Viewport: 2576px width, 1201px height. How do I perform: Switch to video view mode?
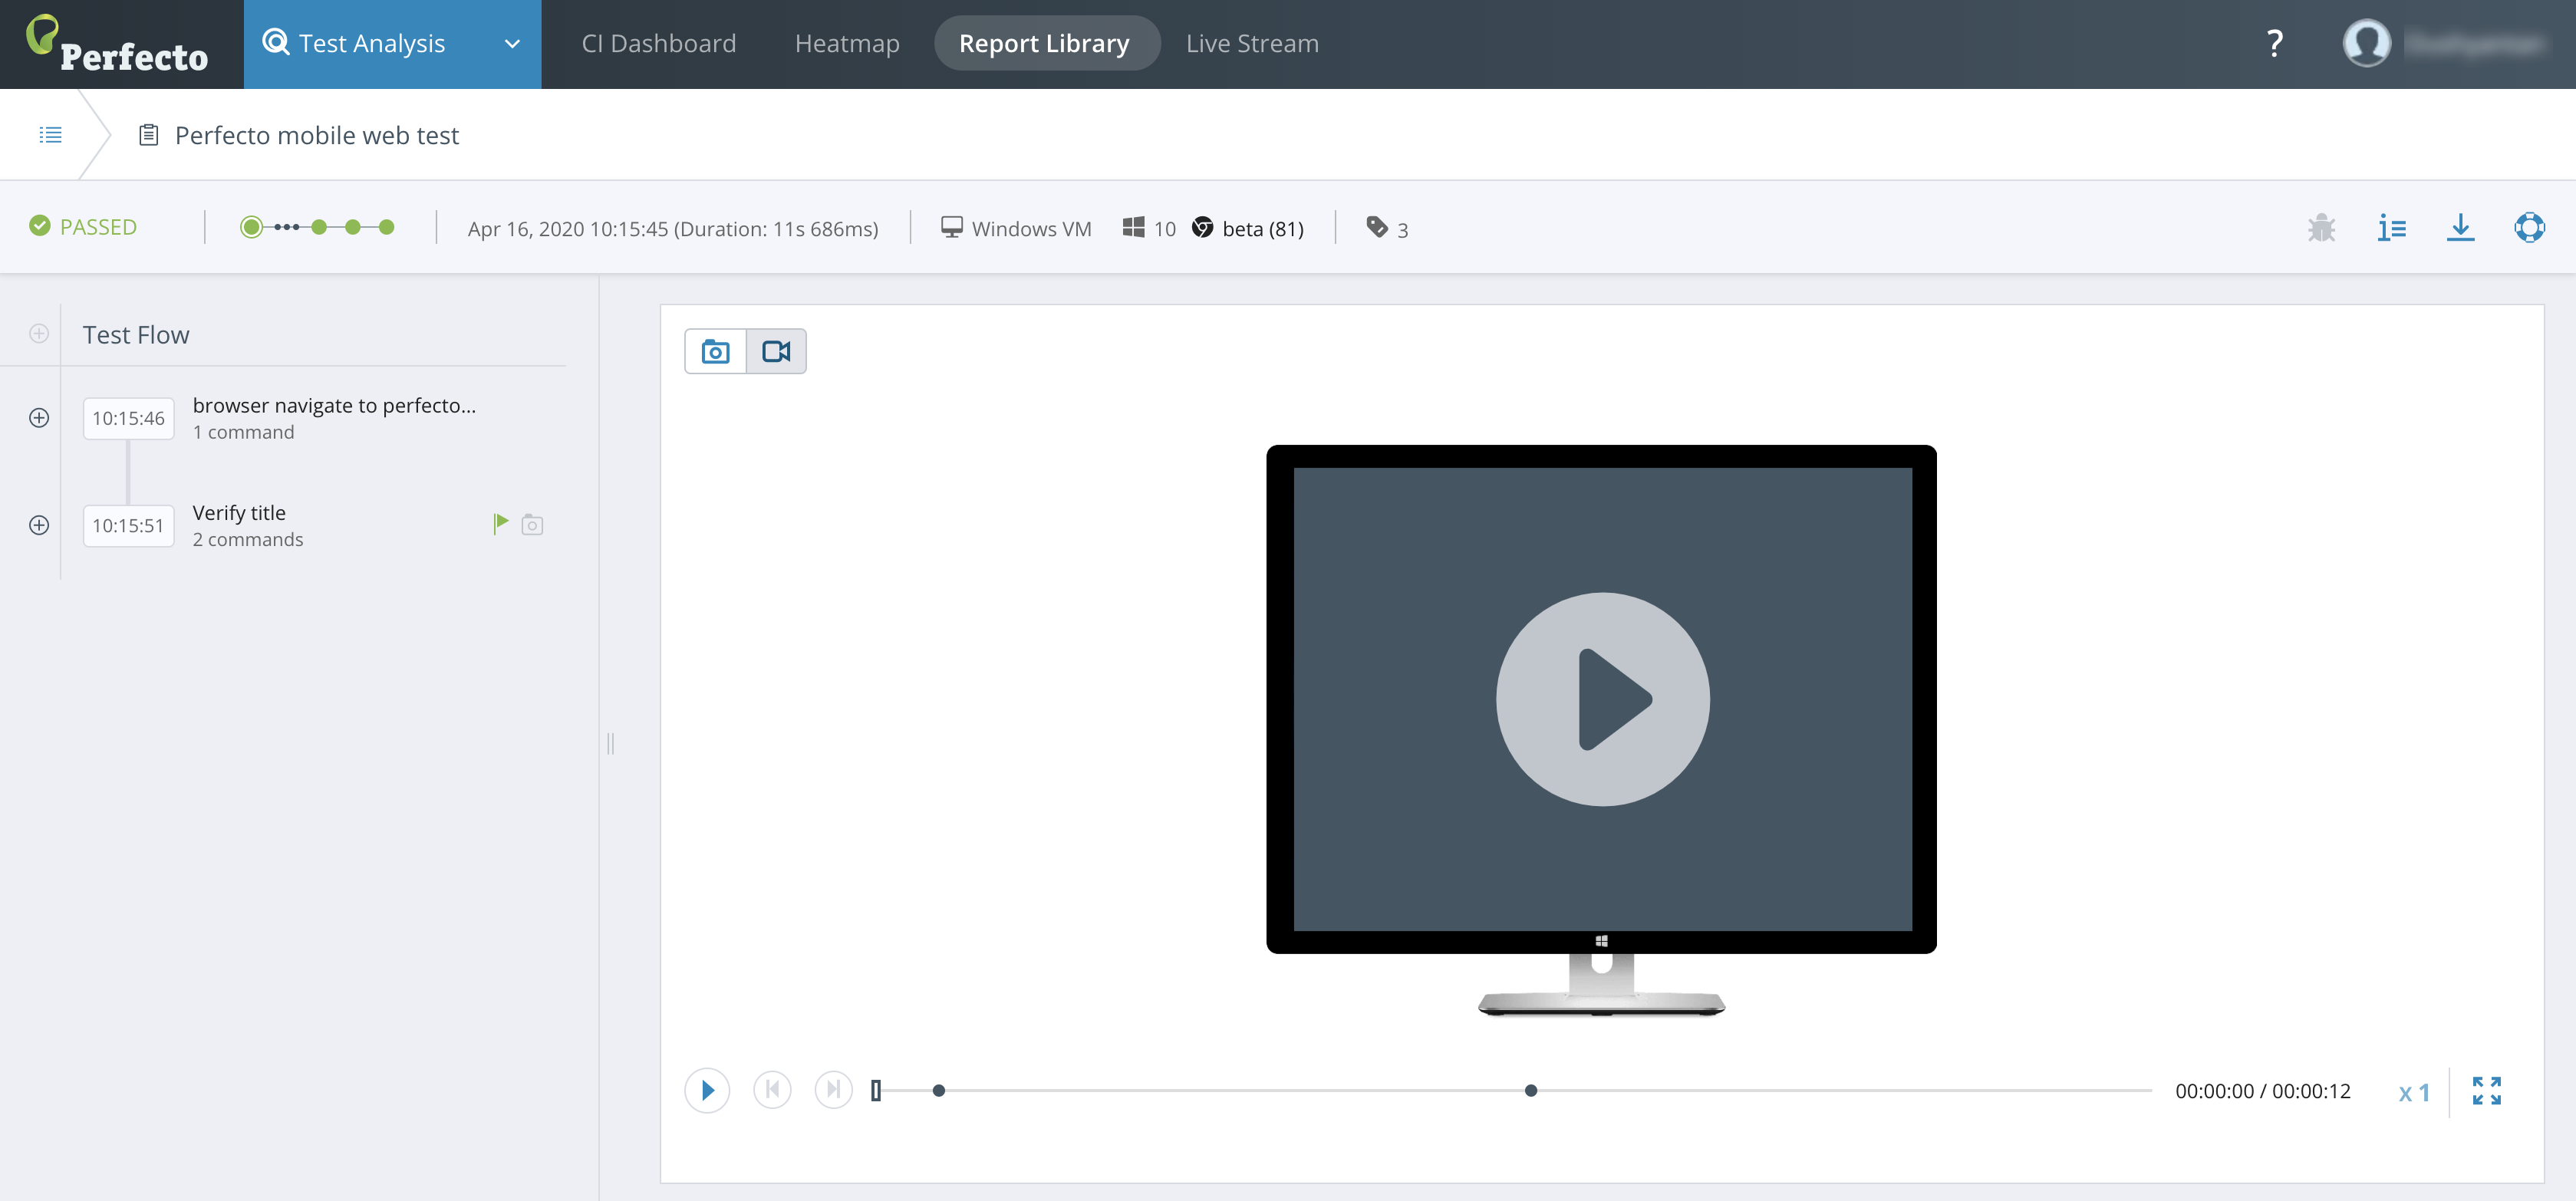point(776,352)
